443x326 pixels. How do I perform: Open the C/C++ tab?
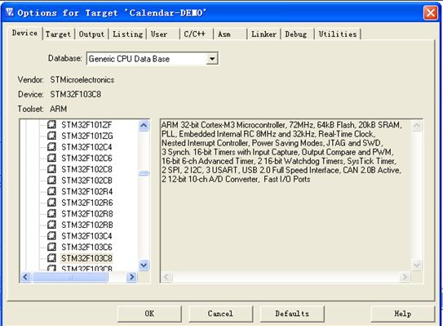(x=197, y=34)
